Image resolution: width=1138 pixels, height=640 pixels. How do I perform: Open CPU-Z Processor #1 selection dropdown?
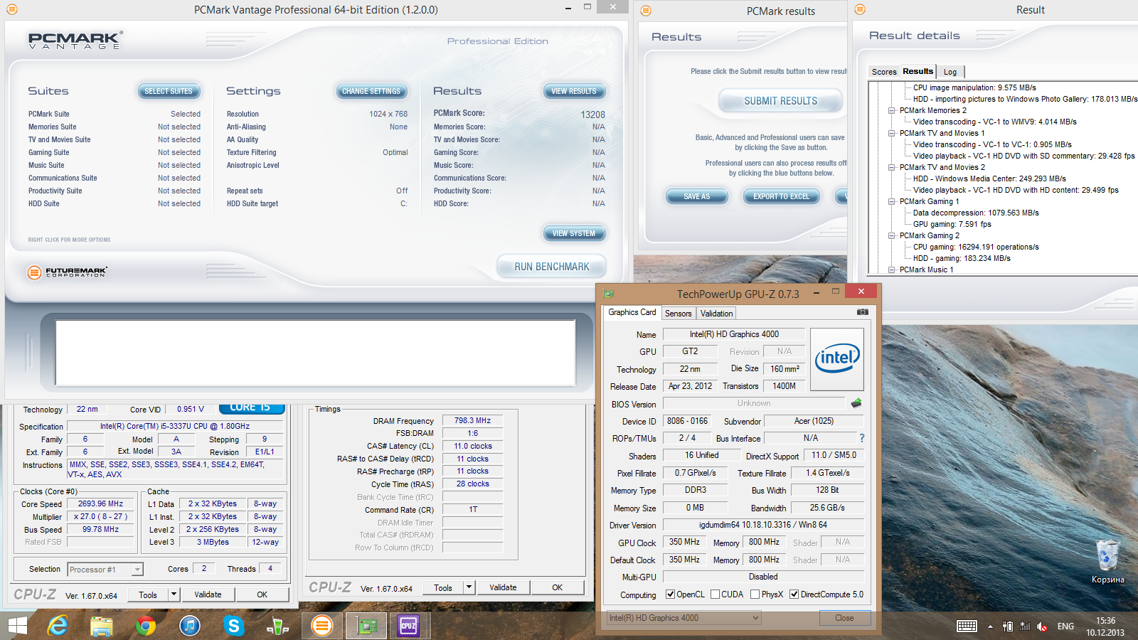point(105,570)
